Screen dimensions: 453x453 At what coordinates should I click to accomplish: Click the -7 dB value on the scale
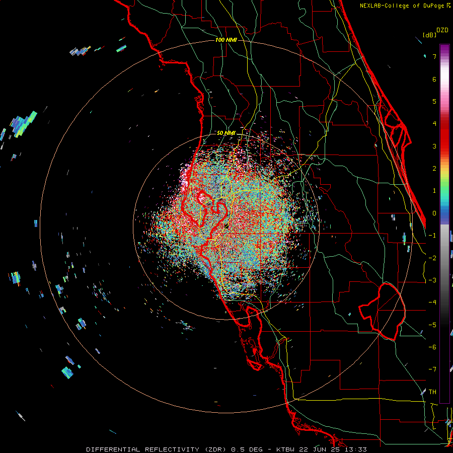[x=432, y=369]
